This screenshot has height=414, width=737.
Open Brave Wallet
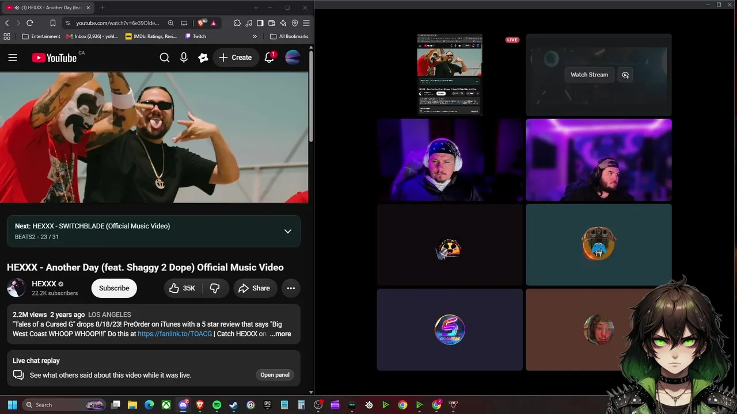pyautogui.click(x=272, y=23)
